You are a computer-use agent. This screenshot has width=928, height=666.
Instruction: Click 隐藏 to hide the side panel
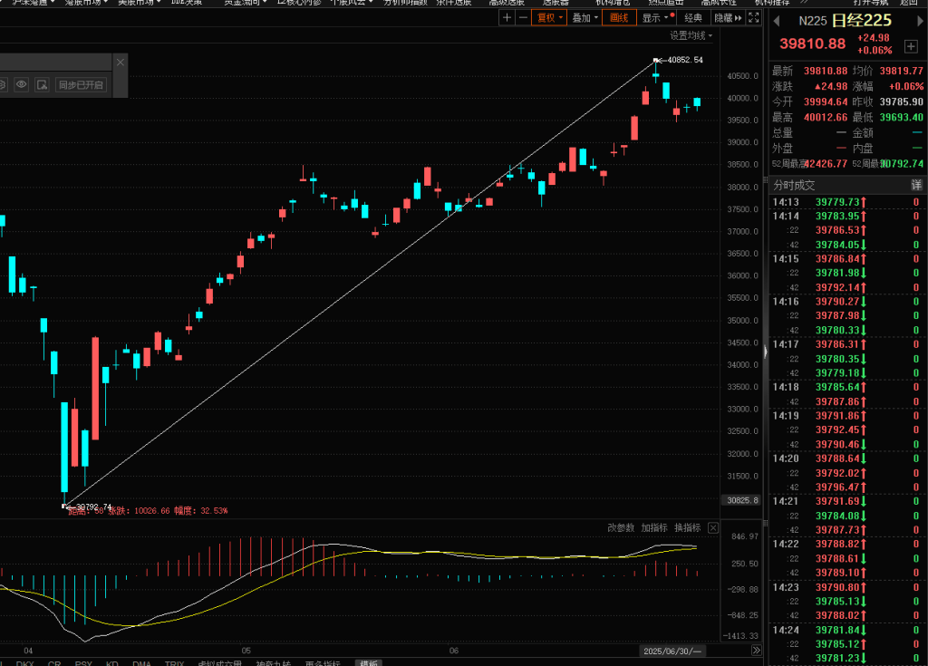point(728,18)
